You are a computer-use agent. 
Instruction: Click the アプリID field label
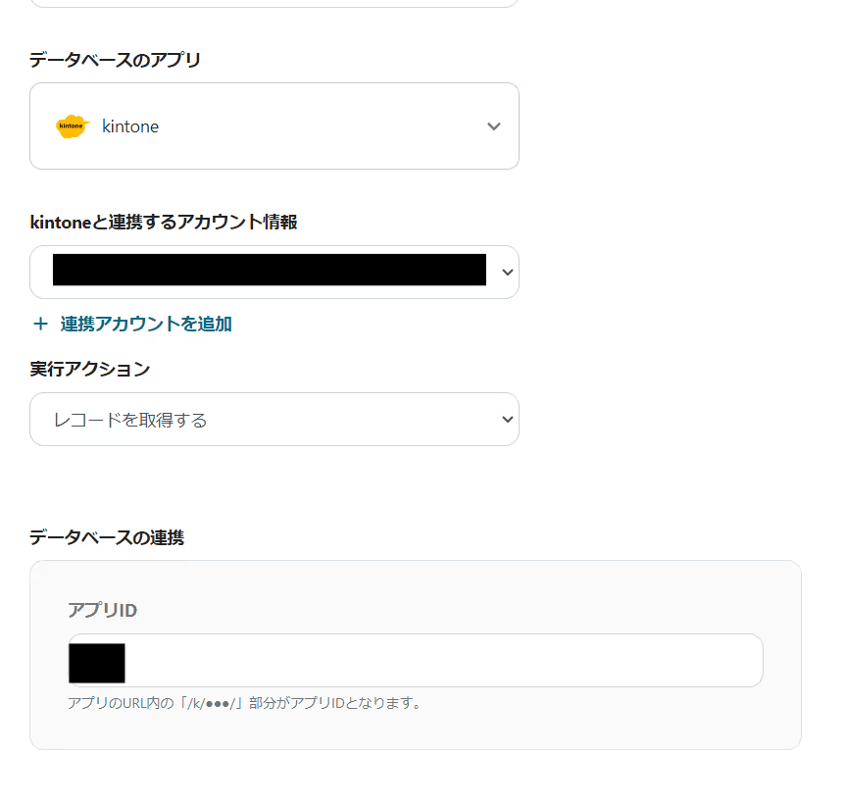click(x=102, y=610)
